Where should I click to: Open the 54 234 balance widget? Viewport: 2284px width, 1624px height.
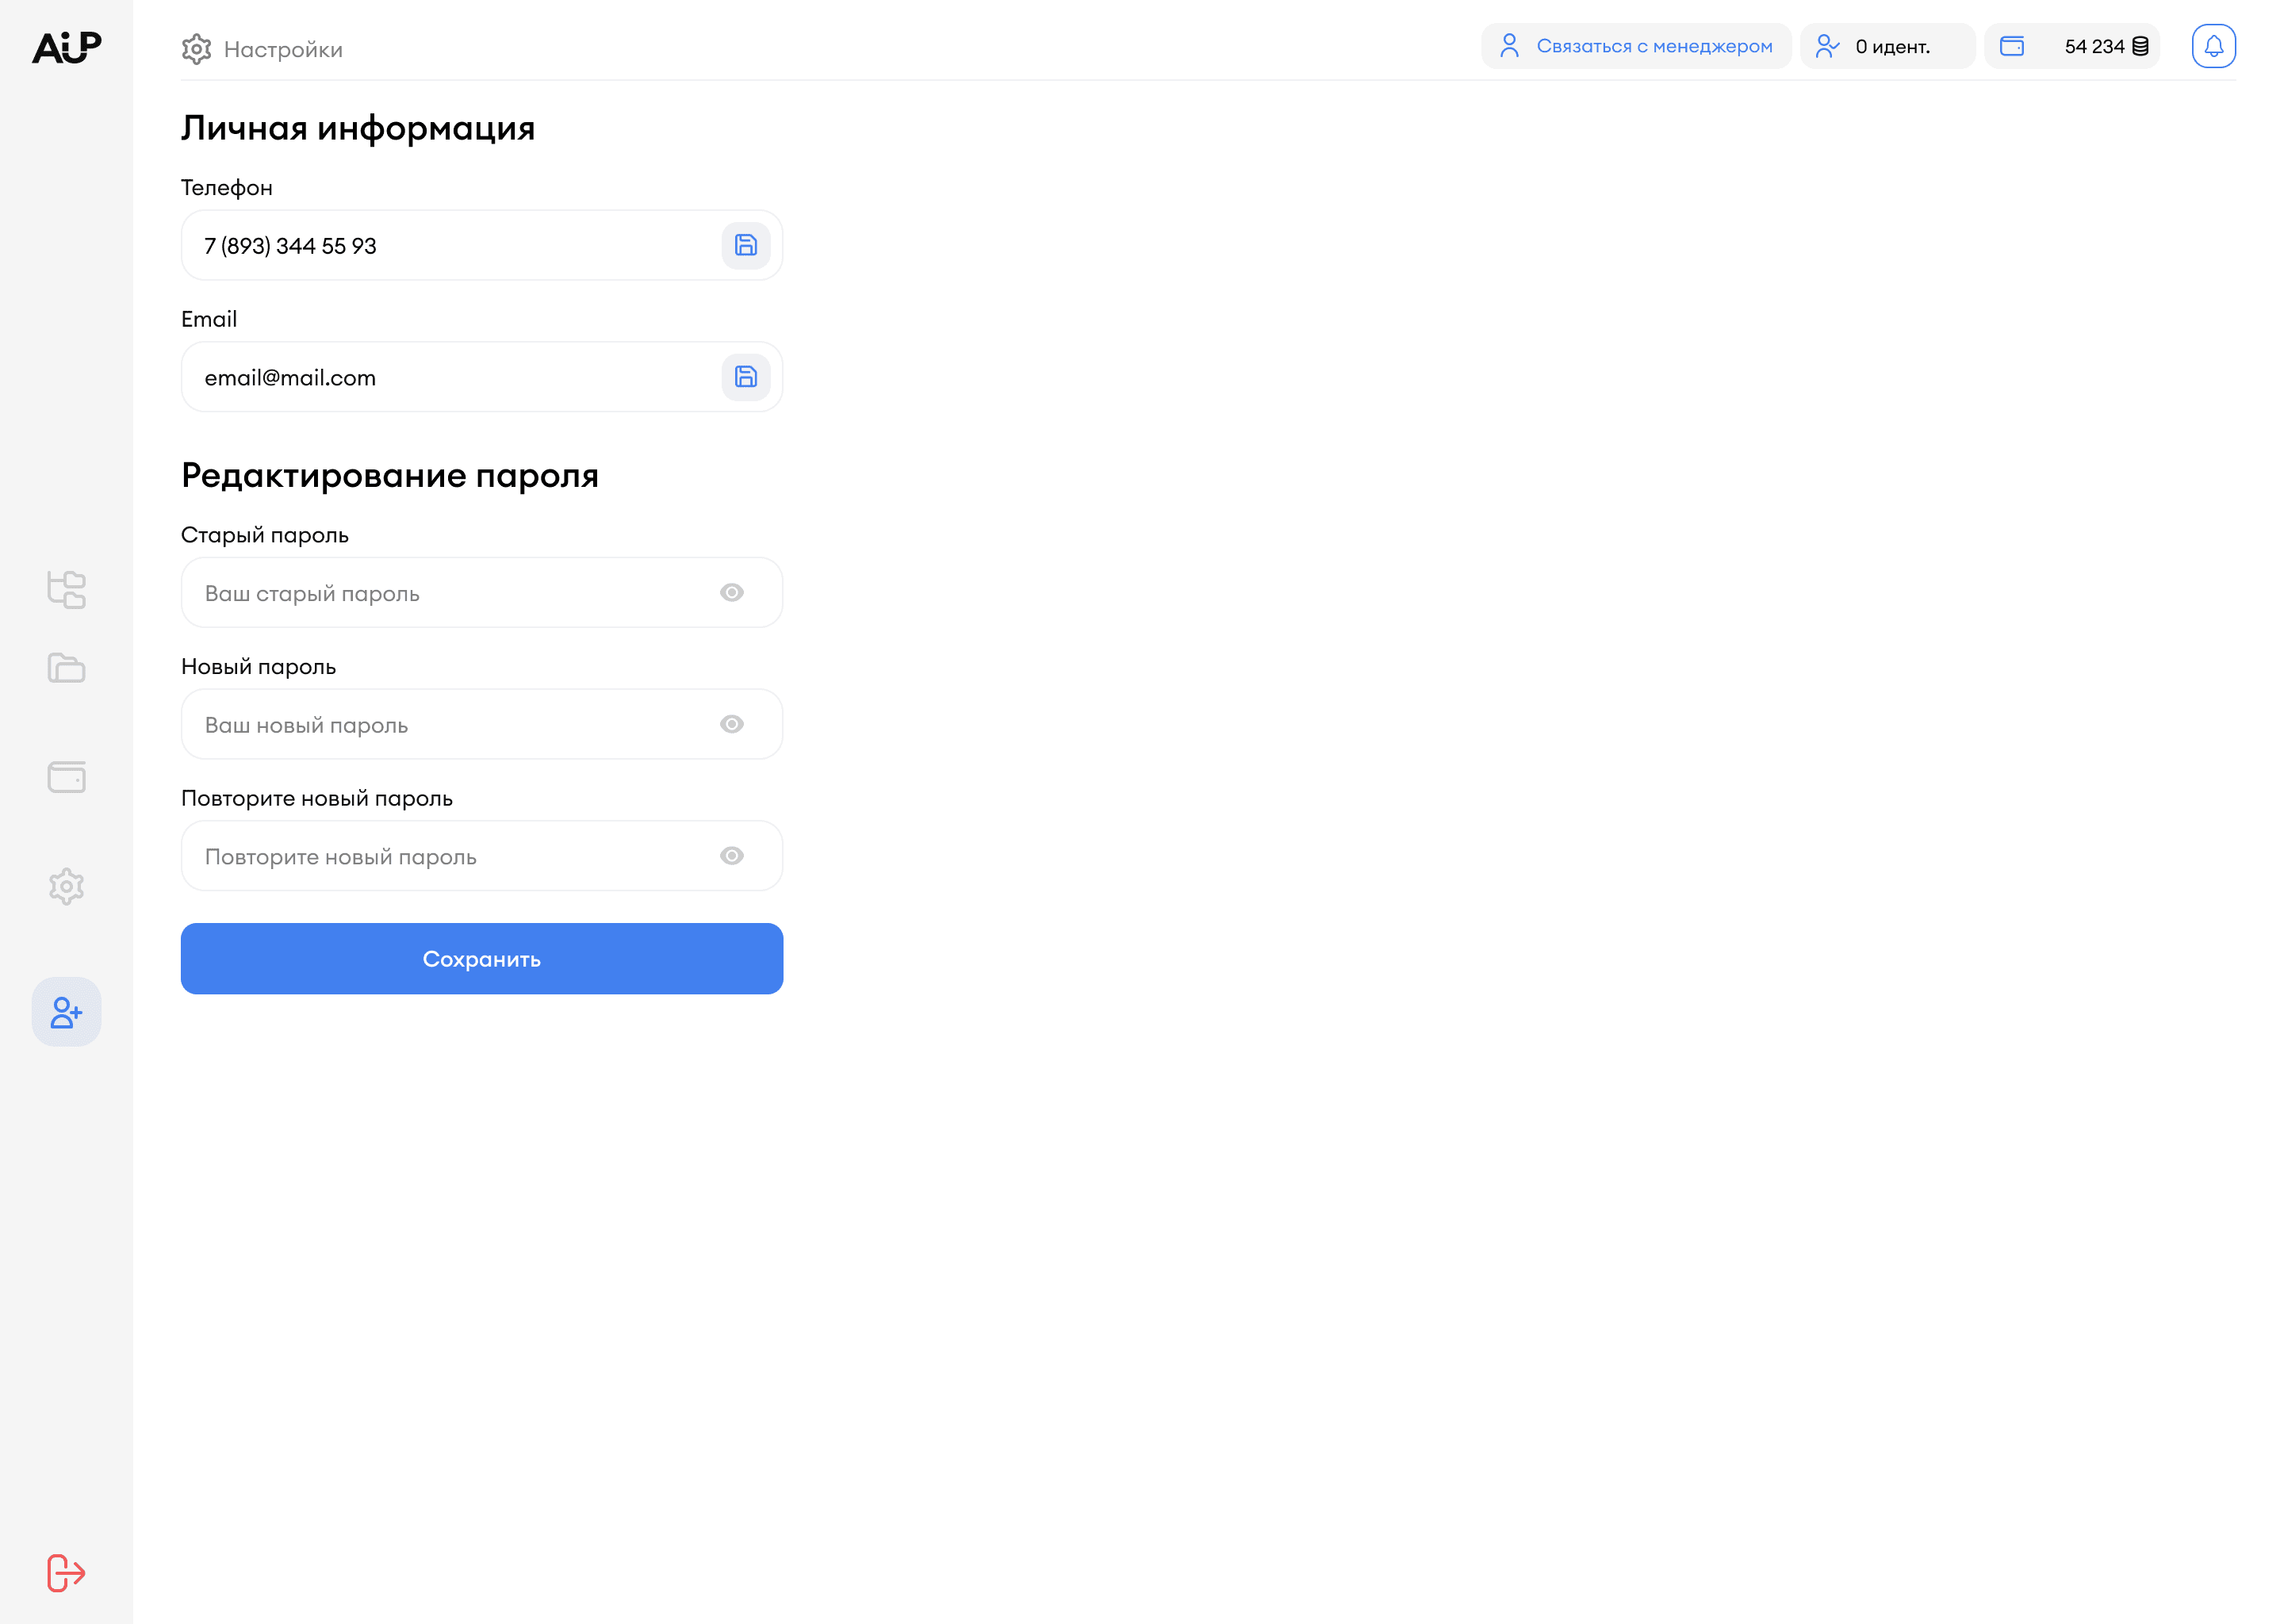pyautogui.click(x=2071, y=46)
